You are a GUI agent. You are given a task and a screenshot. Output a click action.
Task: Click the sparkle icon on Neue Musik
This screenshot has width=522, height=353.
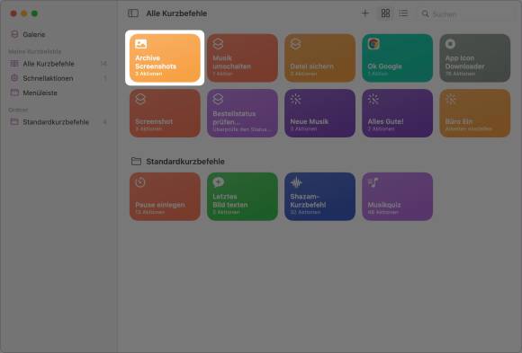(x=295, y=99)
